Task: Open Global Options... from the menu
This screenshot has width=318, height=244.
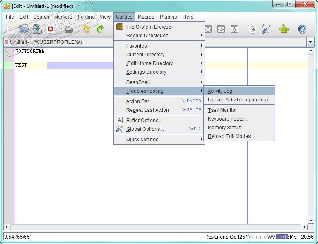Action: tap(159, 129)
